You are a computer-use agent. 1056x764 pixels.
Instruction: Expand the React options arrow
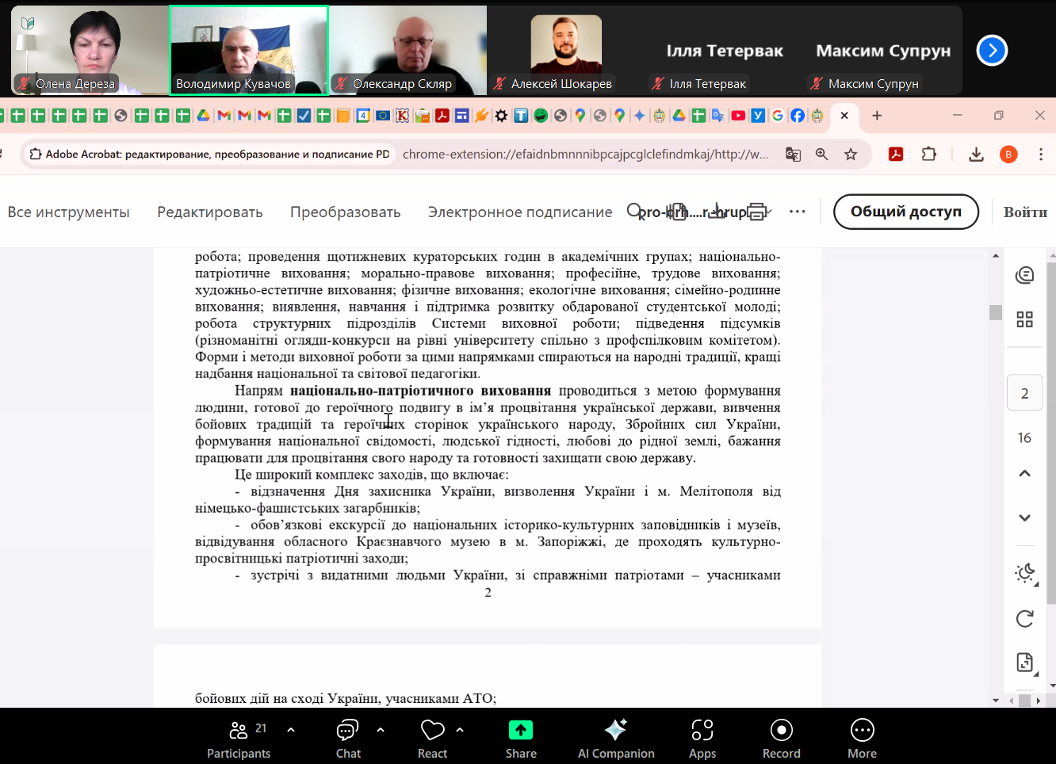[460, 729]
